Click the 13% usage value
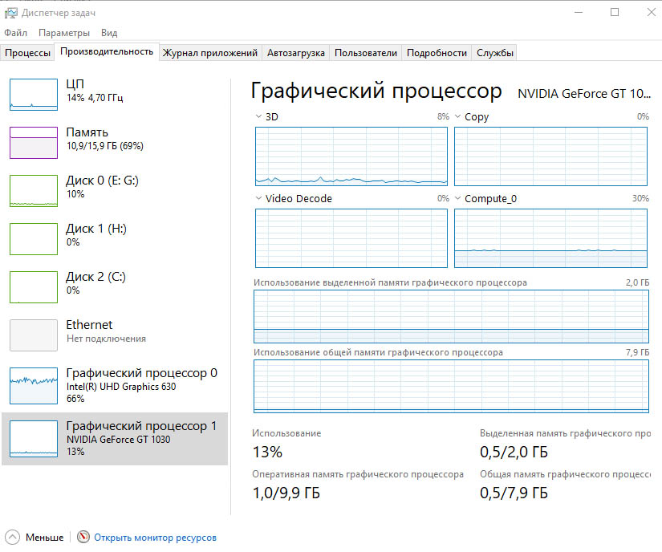The height and width of the screenshot is (552, 662). point(268,452)
